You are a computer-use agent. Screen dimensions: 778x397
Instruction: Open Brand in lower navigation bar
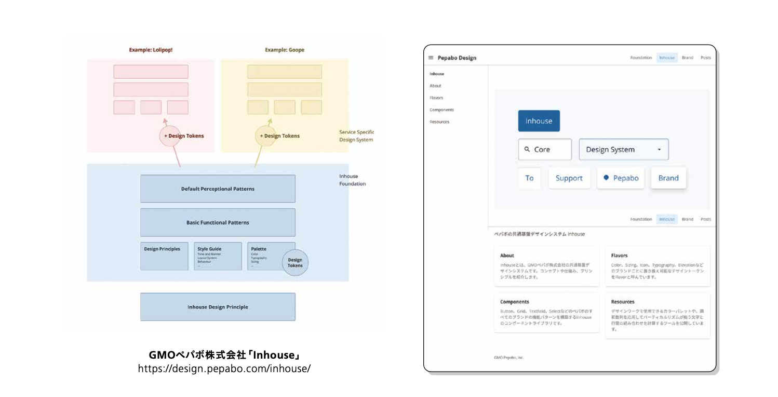coord(688,219)
